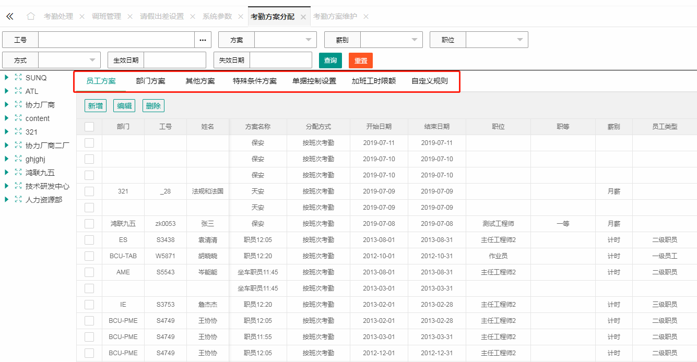Expand the ATL tree node arrow
697x362 pixels.
click(x=6, y=91)
